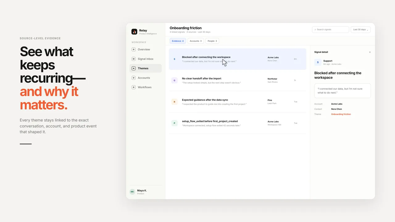Viewport: 395px width, 222px height.
Task: Switch to the People tab
Action: (x=212, y=41)
